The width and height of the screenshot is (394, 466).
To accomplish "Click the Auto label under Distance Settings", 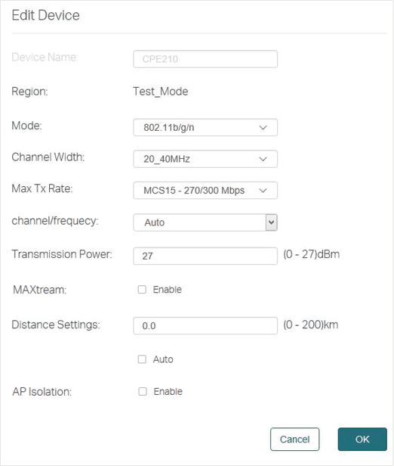I will tap(163, 359).
